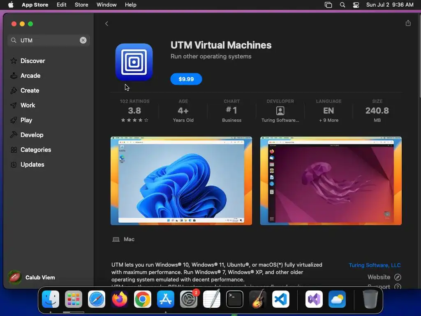Screen dimensions: 421x316
Task: Open the Help menu
Action: click(x=130, y=5)
